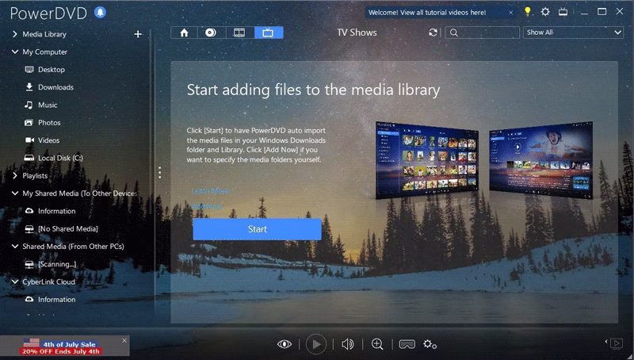The image size is (634, 360).
Task: Click the sidebar splitter dots handle
Action: click(160, 172)
